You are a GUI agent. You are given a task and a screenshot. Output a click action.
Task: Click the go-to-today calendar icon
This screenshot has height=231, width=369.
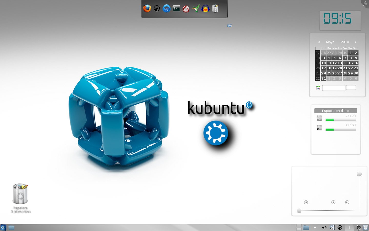[x=318, y=88]
